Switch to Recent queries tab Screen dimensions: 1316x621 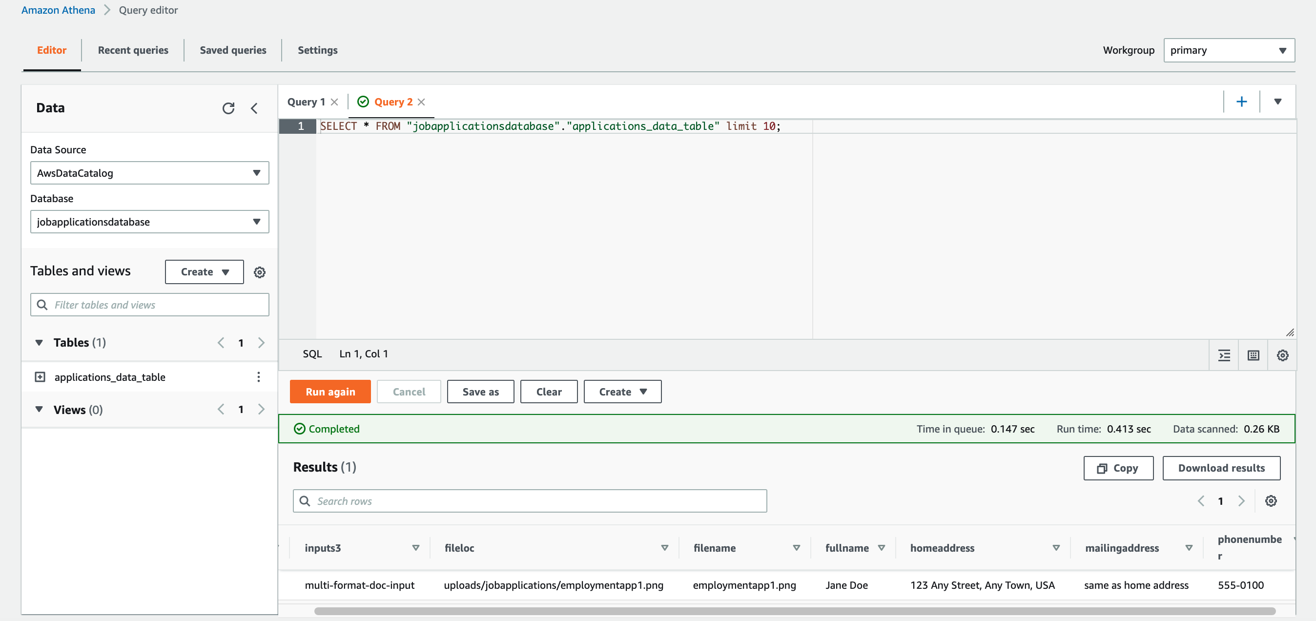[x=133, y=50]
